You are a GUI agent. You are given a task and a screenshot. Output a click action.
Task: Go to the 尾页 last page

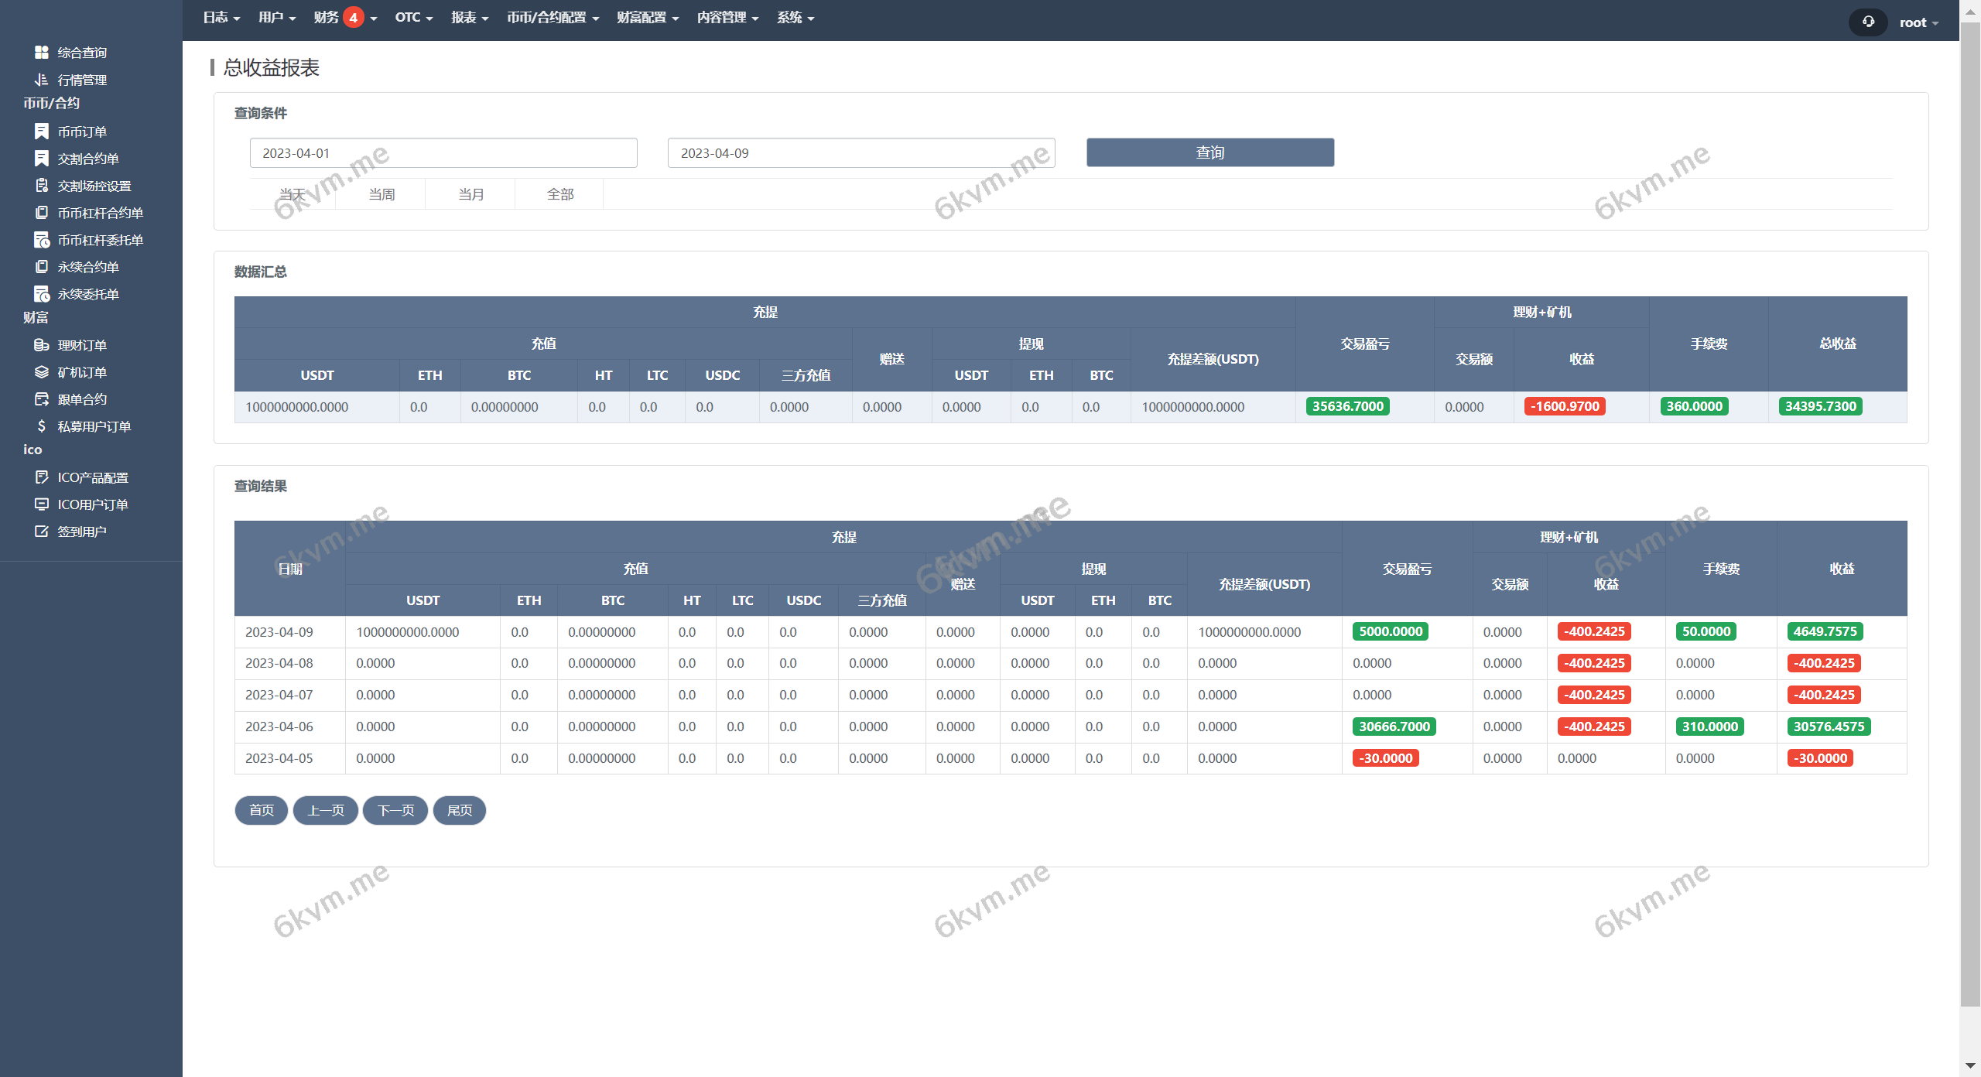(x=459, y=811)
